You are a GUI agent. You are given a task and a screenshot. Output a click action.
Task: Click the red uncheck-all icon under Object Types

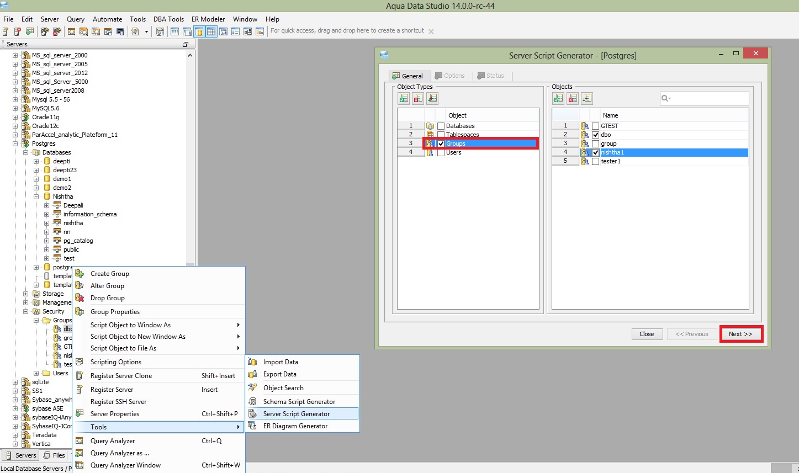point(418,98)
